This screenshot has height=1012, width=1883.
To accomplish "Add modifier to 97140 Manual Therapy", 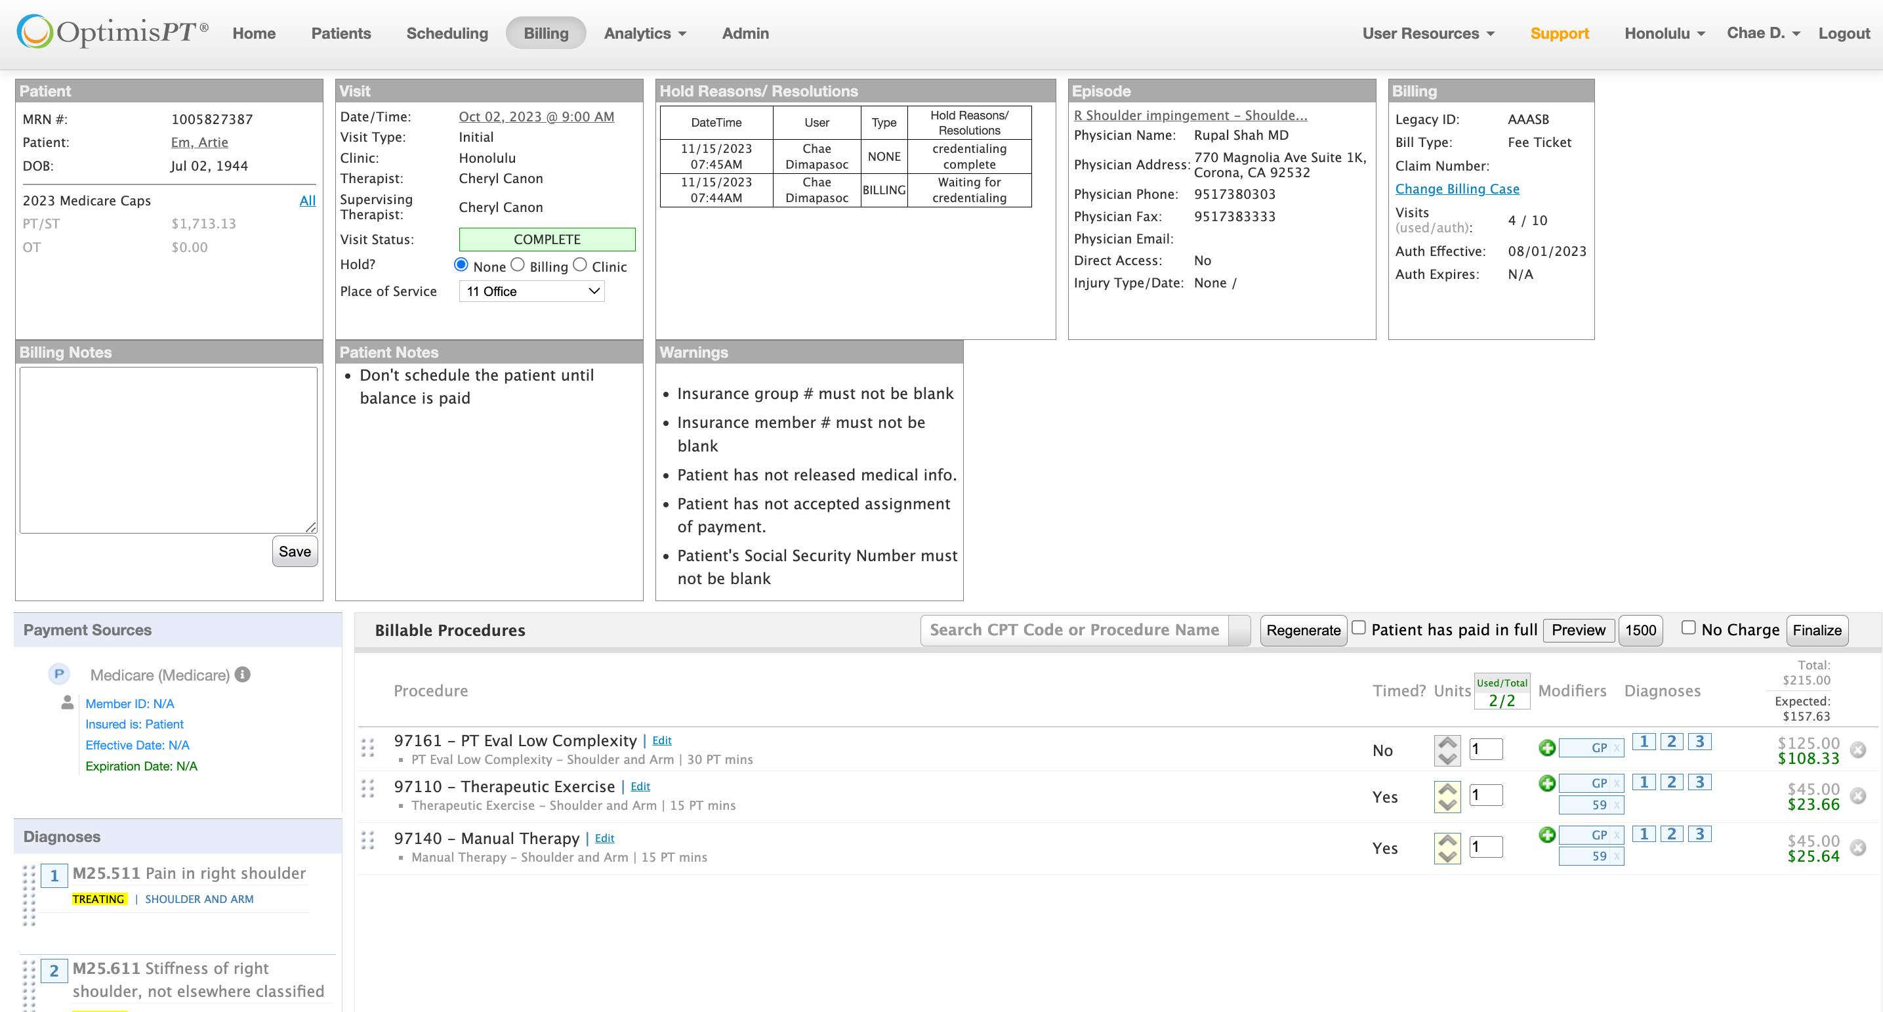I will tap(1547, 834).
